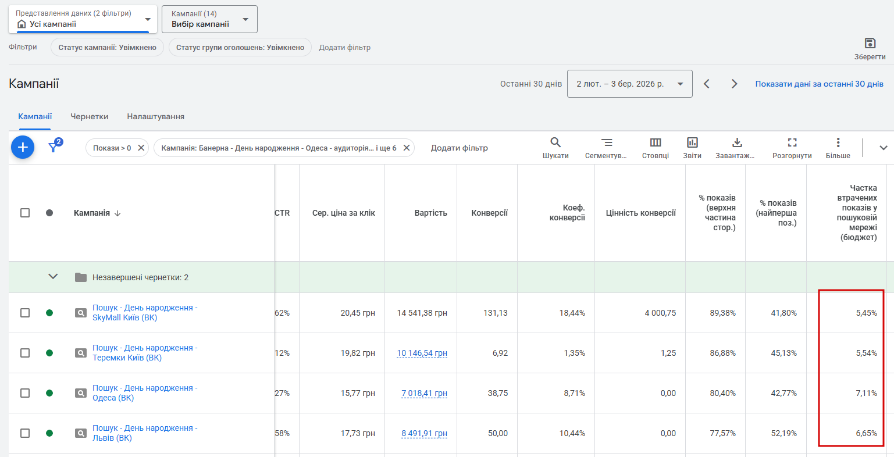
Task: Open the Сегментувати segment tool
Action: coord(606,142)
